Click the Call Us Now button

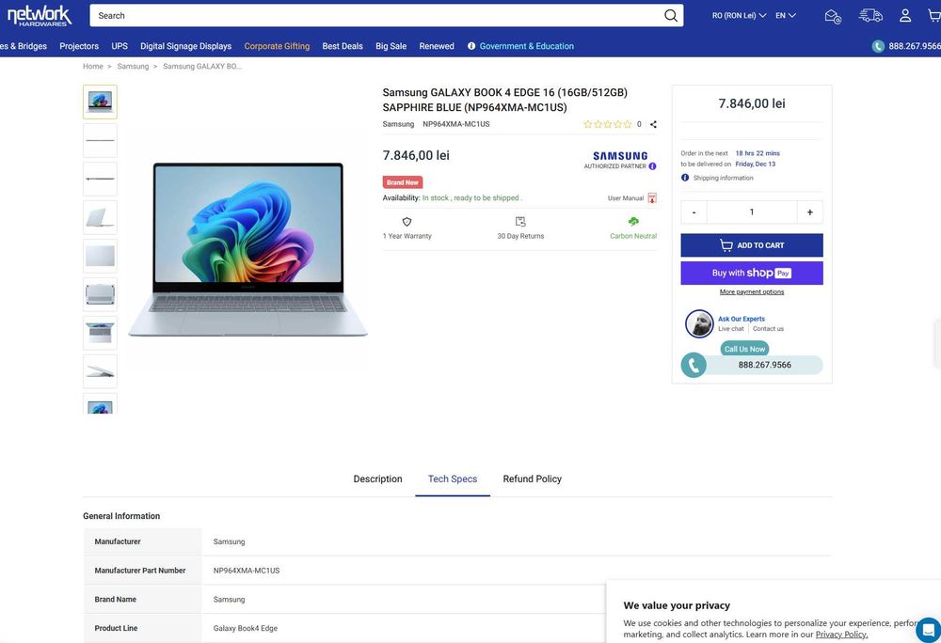click(744, 349)
